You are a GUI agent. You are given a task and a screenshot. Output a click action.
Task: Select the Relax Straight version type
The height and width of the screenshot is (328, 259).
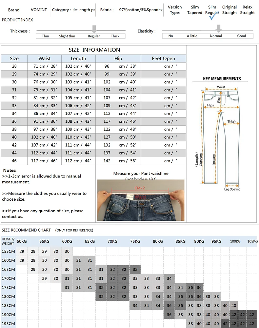[x=247, y=10]
